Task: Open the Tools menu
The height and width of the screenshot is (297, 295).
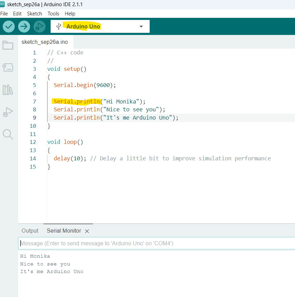Action: pos(53,14)
